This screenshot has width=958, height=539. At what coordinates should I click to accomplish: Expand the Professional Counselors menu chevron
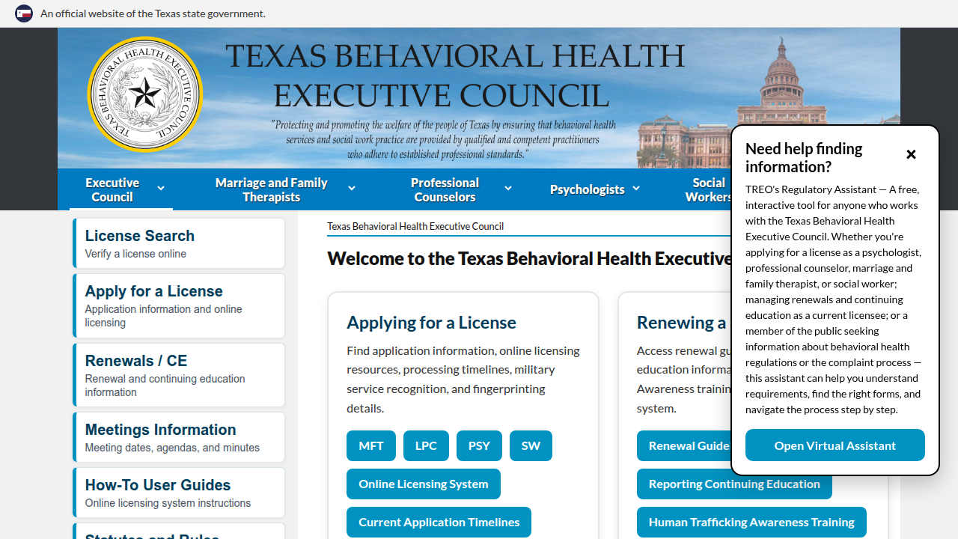508,189
